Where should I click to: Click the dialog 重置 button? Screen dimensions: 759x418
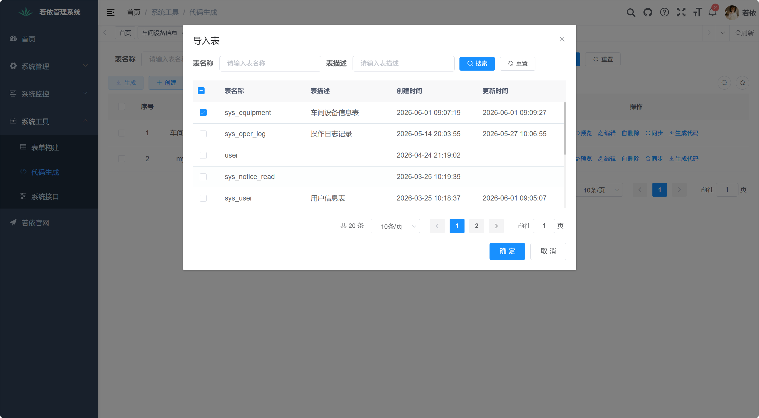click(518, 64)
